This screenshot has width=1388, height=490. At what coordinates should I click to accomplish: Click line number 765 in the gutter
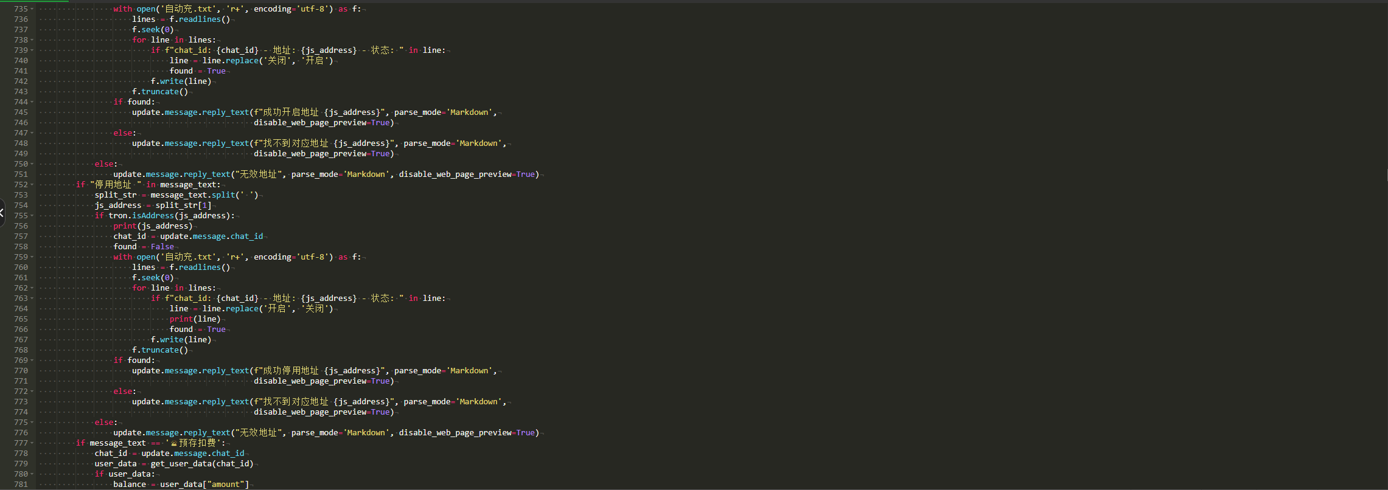tap(21, 319)
